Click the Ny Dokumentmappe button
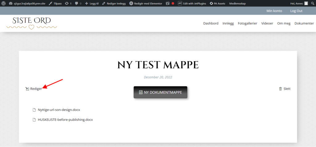 pyautogui.click(x=160, y=92)
